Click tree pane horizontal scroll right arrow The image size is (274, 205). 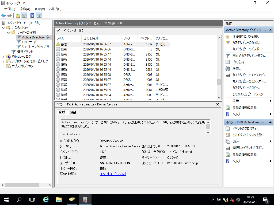point(50,185)
